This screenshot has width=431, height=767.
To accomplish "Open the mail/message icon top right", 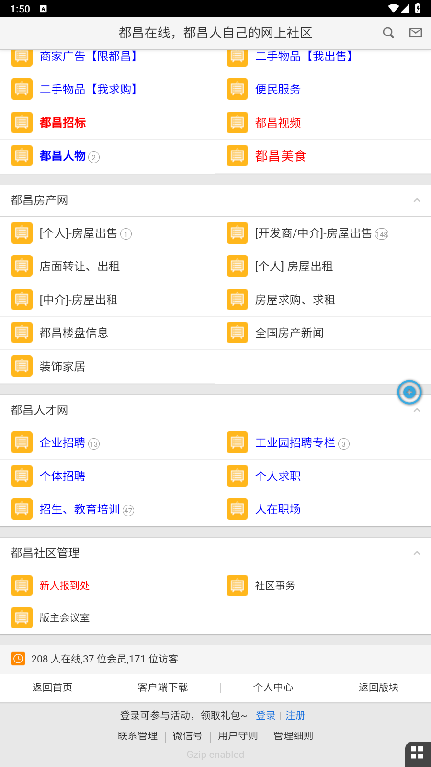I will 415,33.
